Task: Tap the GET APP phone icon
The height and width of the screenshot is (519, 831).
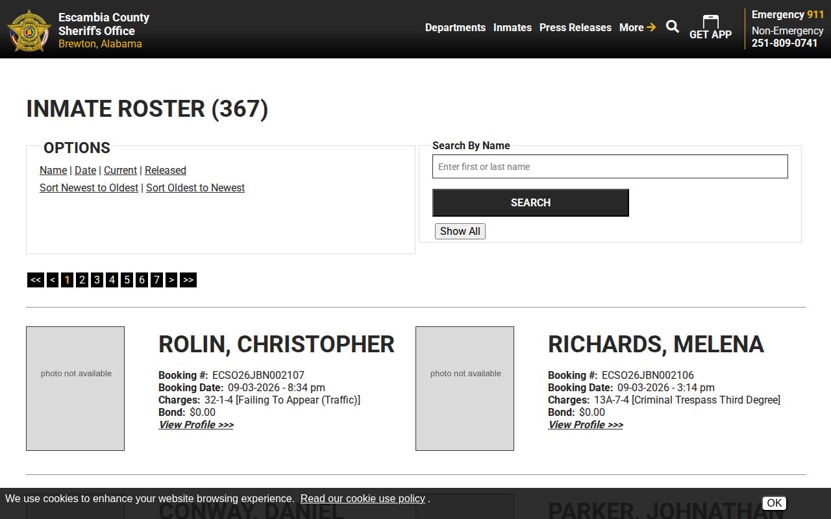Action: tap(710, 21)
